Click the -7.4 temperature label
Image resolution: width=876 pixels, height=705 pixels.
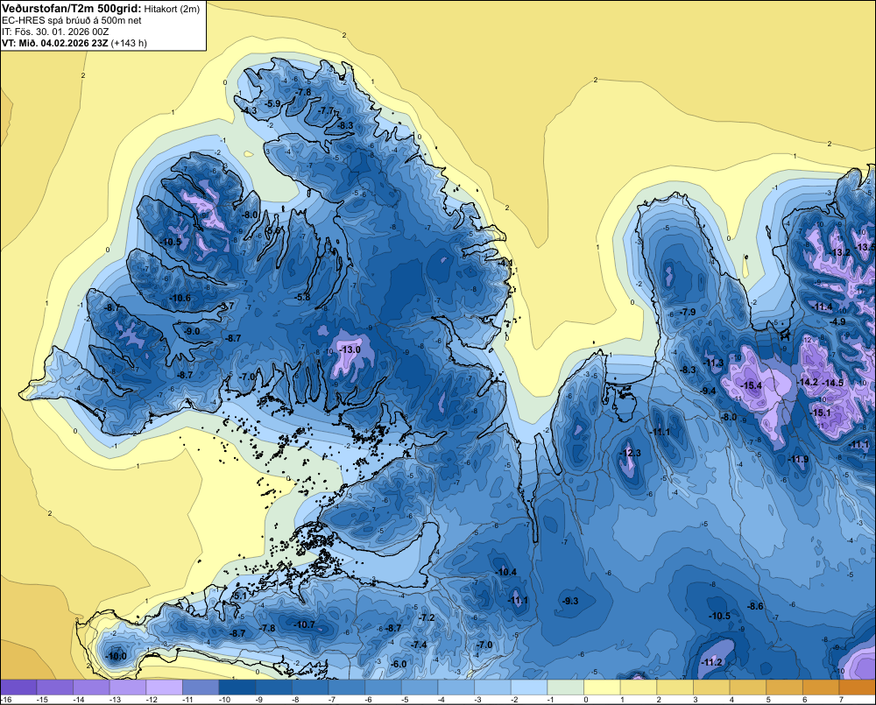419,645
